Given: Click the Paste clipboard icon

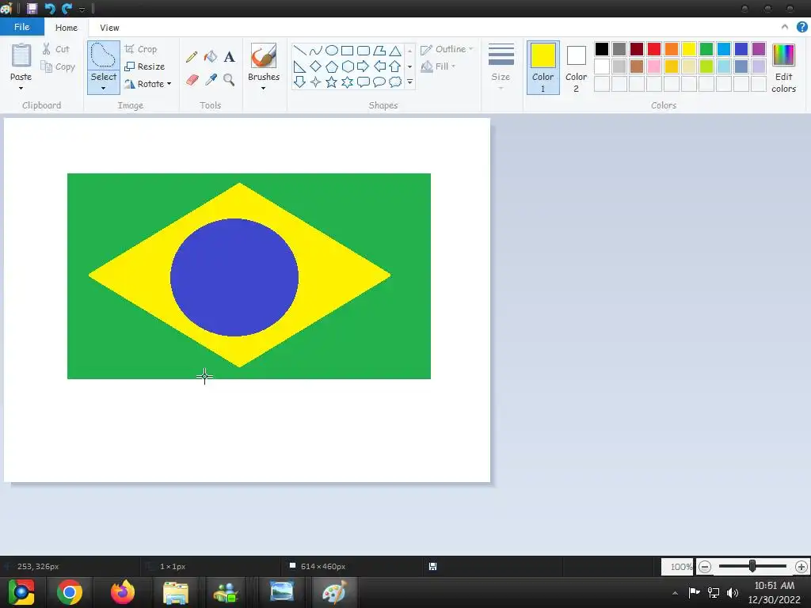Looking at the screenshot, I should 21,55.
